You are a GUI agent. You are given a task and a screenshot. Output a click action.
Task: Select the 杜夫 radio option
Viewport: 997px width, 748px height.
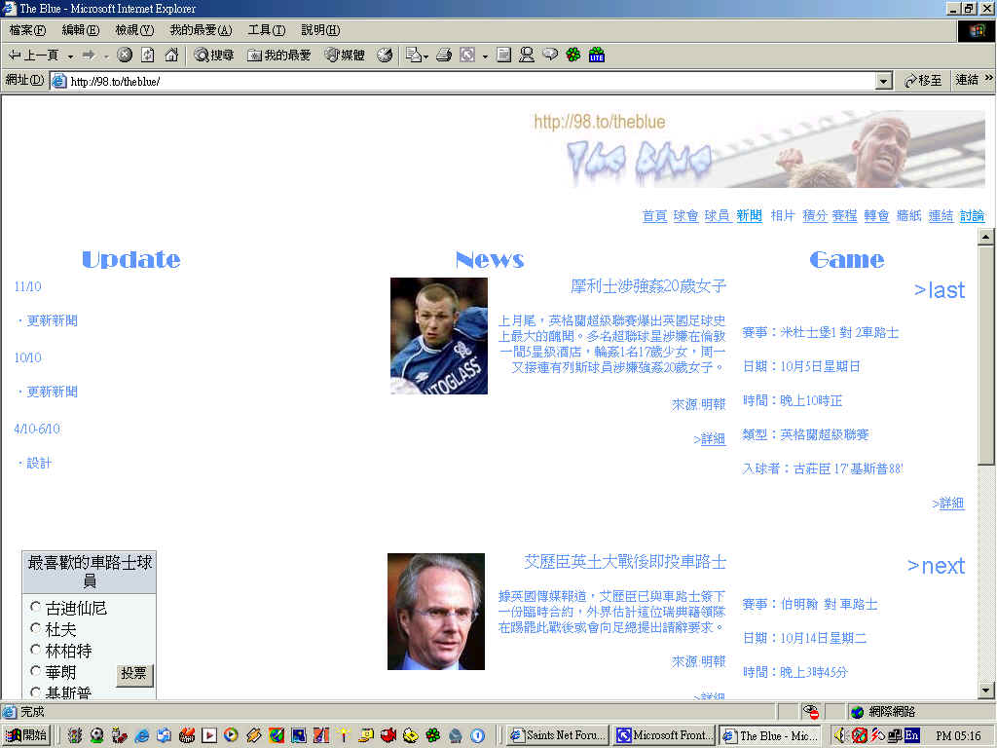point(36,629)
